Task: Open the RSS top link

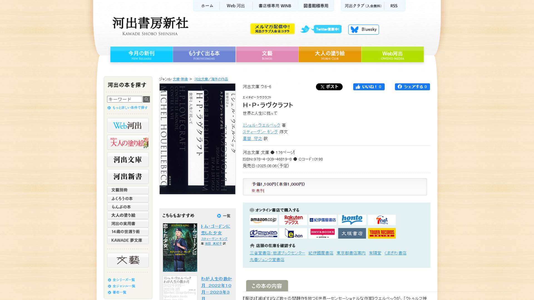Action: click(x=394, y=6)
